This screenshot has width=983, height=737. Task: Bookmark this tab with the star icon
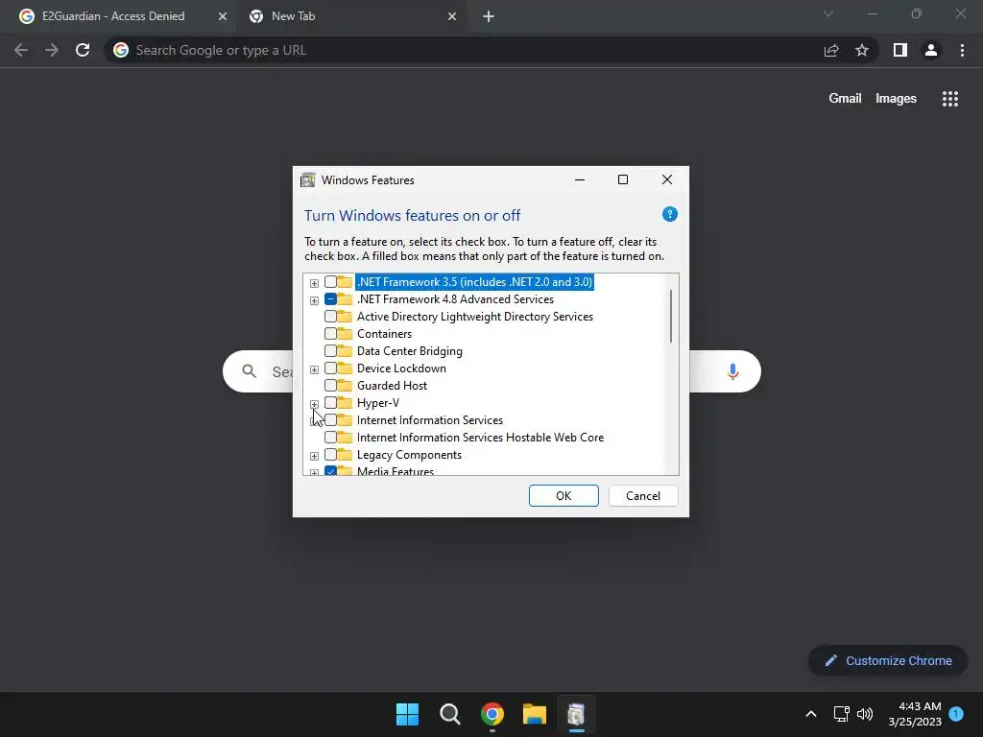[862, 50]
